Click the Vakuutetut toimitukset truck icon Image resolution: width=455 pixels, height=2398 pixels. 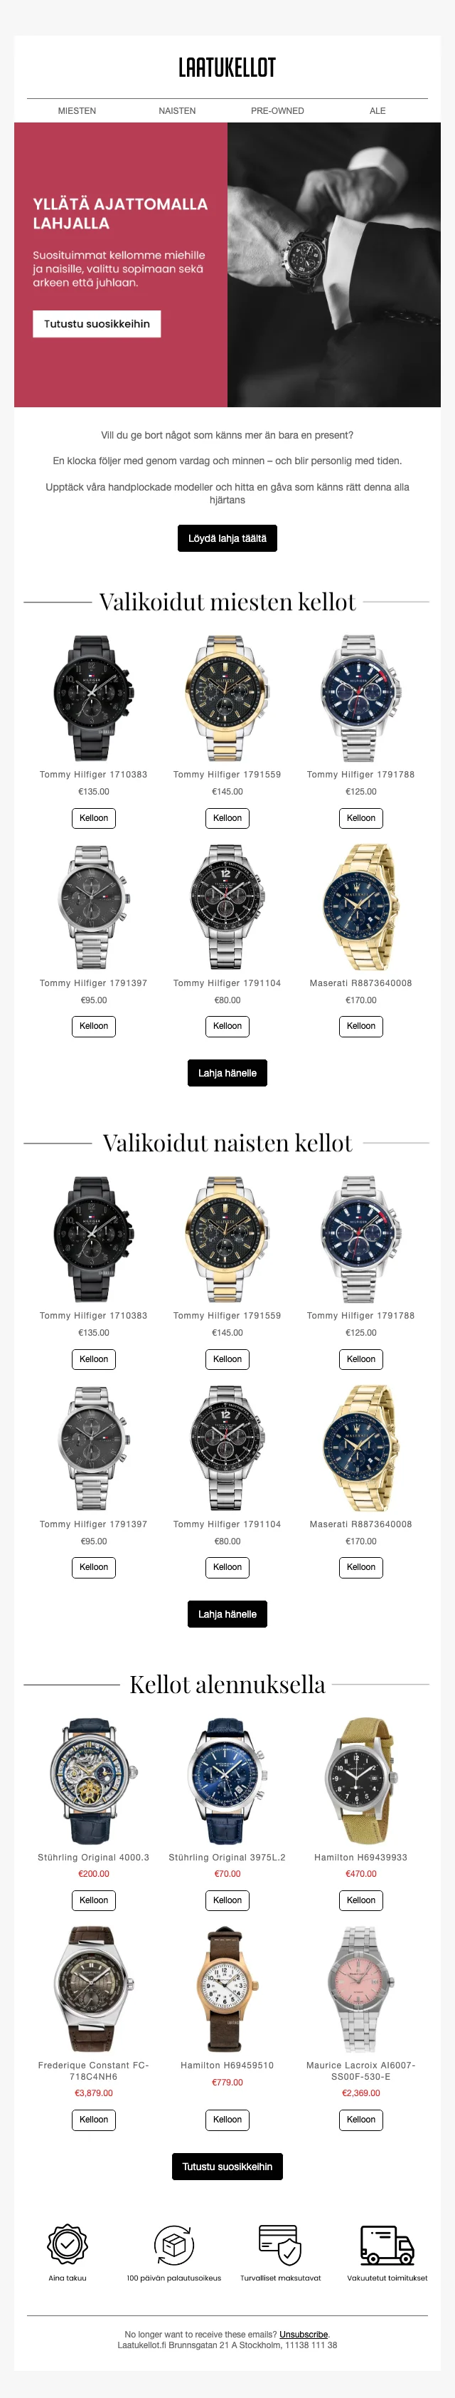(x=387, y=2244)
